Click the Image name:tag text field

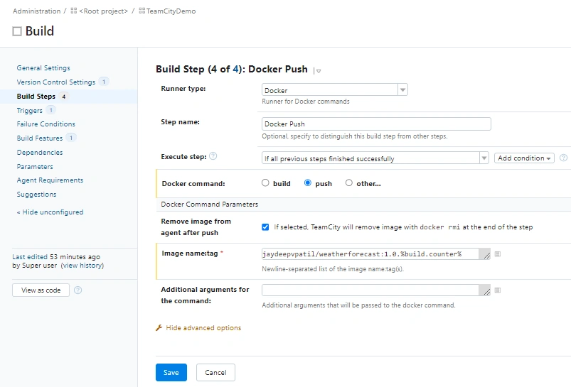(370, 254)
